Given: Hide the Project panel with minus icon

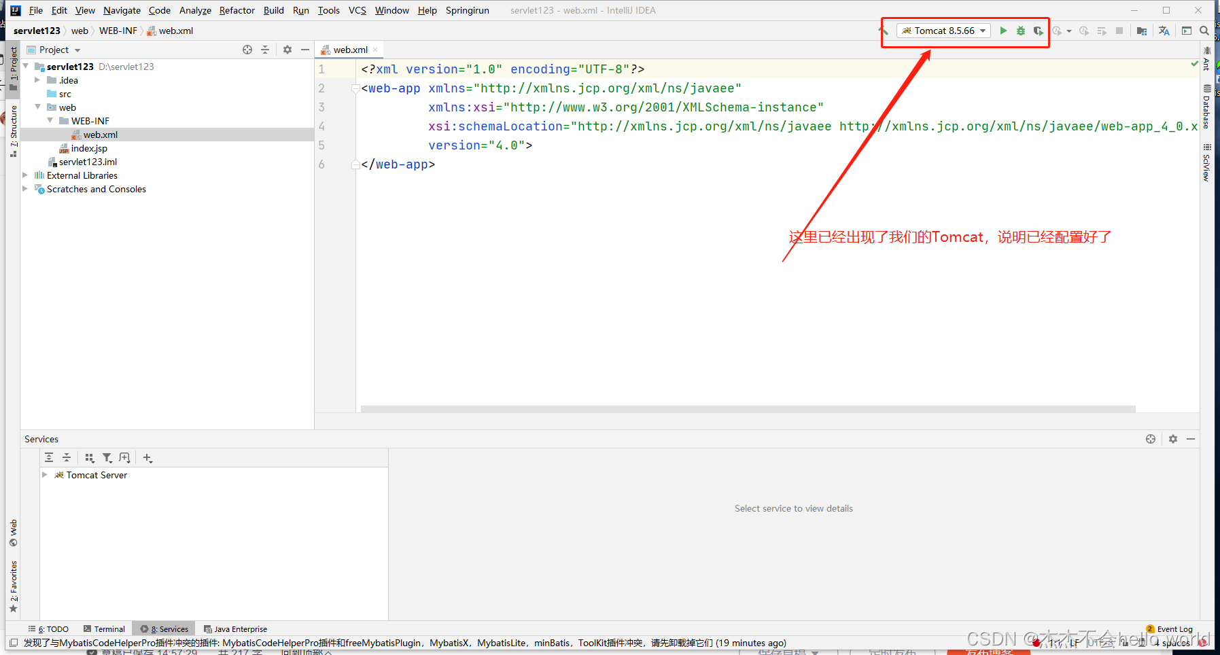Looking at the screenshot, I should click(305, 50).
